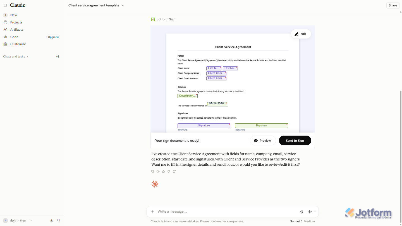Open search with the magnifier icon
Image resolution: width=402 pixels, height=226 pixels.
tap(59, 220)
